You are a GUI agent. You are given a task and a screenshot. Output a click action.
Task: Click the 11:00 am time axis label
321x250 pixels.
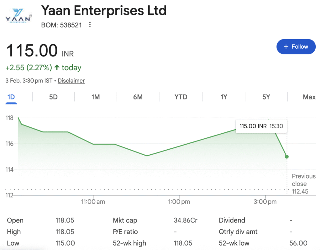[x=93, y=202]
